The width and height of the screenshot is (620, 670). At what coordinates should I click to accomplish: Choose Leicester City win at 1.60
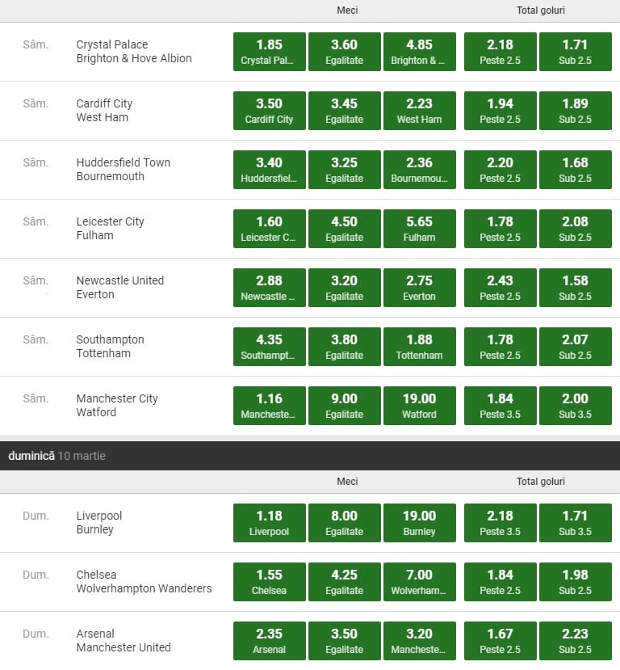269,229
